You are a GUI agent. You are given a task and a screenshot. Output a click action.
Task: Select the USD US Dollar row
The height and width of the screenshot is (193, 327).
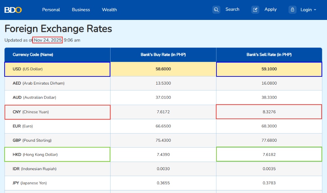(57, 69)
